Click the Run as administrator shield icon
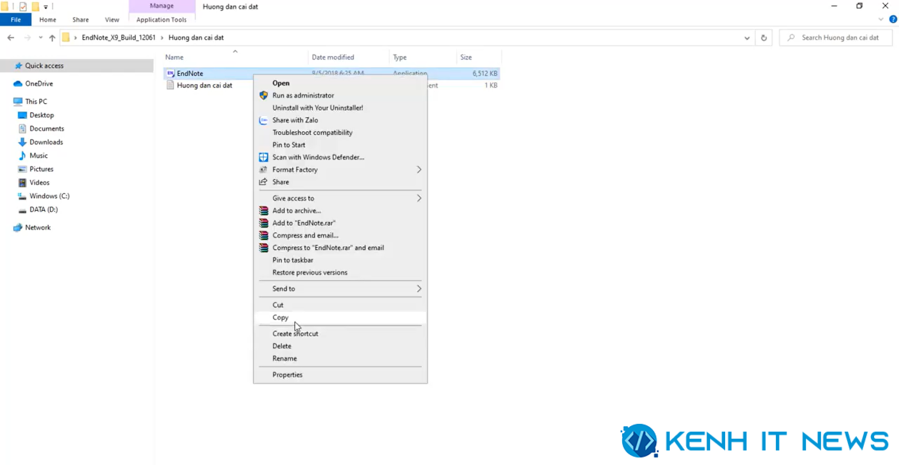 [264, 95]
